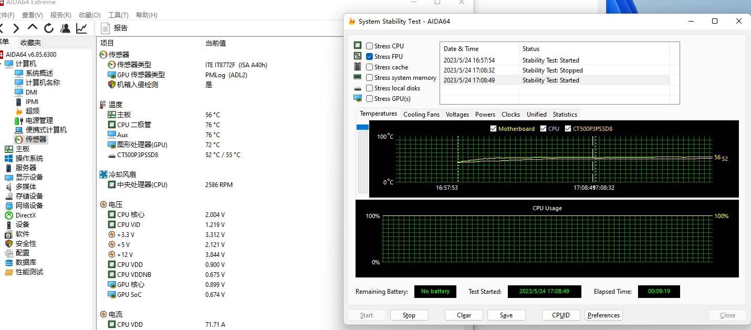Screen dimensions: 751x330
Task: Click the 当前值 column header
Action: tap(215, 43)
